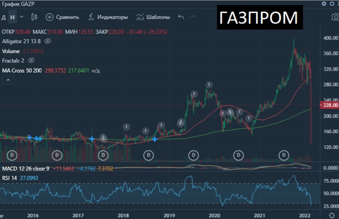Undo the last chart action
Viewport: 339px width, 219px height.
(x=181, y=17)
